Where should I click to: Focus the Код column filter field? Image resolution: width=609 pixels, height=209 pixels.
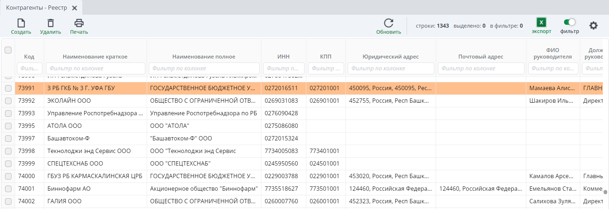point(29,68)
